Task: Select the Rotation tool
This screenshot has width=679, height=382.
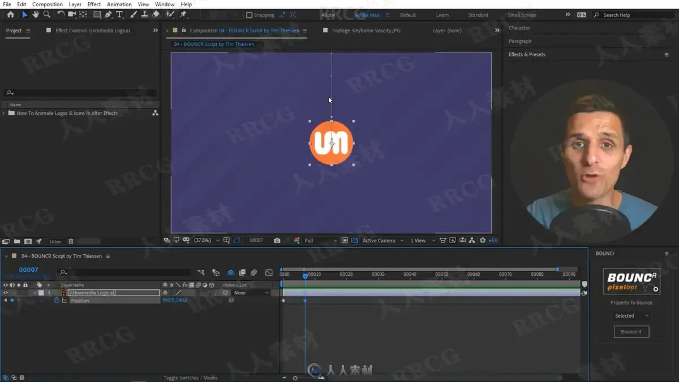Action: [61, 14]
